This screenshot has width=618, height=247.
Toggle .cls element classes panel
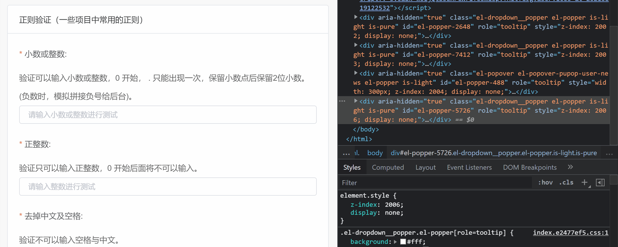click(566, 183)
